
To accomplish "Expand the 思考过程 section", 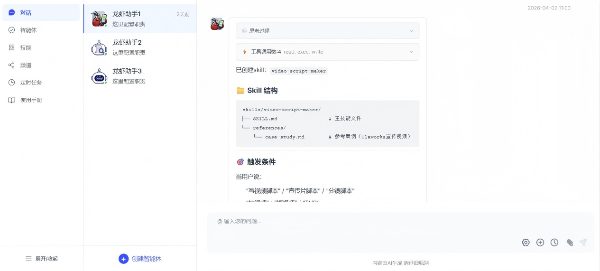I will [327, 31].
